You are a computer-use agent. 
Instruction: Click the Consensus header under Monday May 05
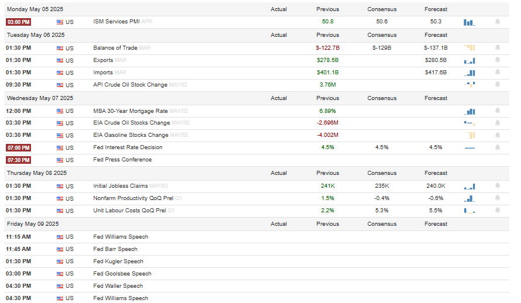382,9
